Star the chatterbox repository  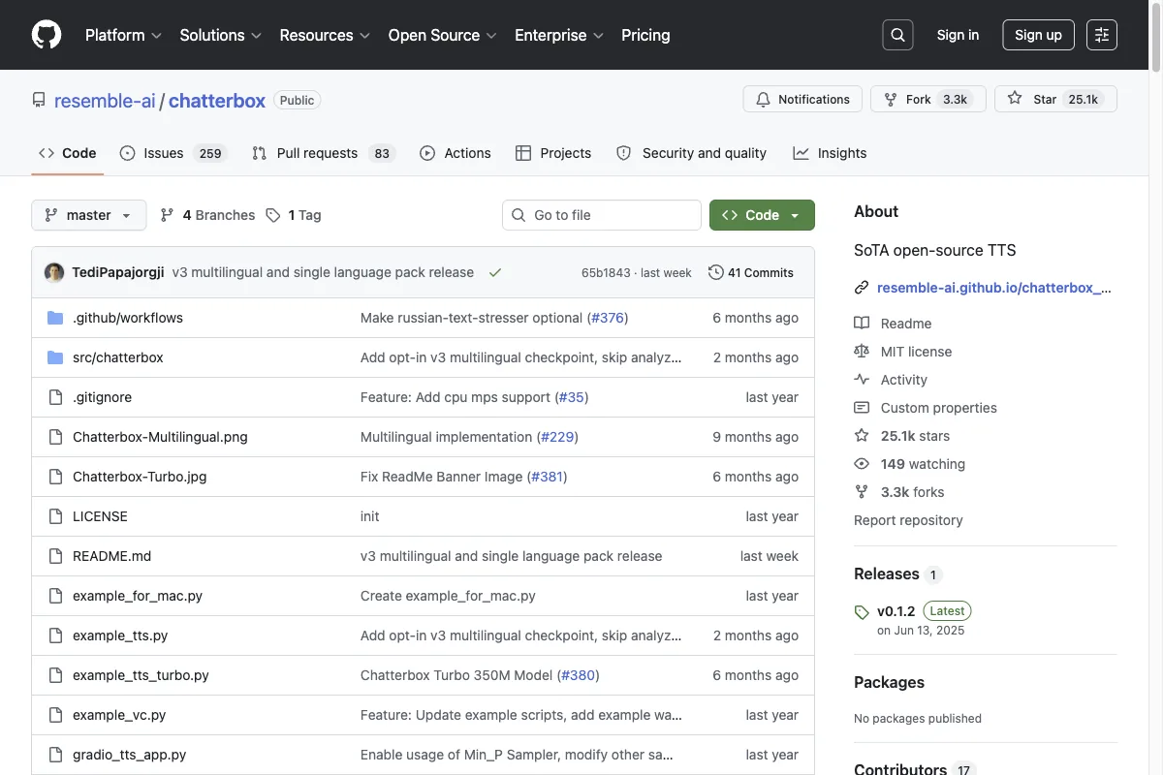1055,99
